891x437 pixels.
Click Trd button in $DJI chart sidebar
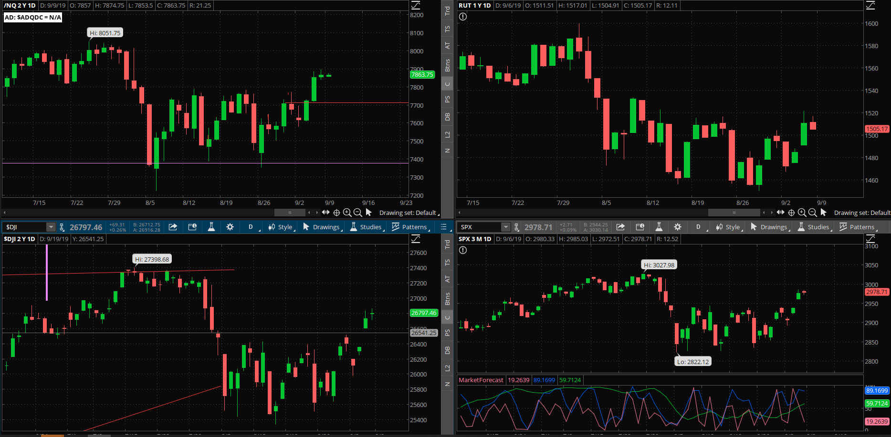click(x=447, y=244)
